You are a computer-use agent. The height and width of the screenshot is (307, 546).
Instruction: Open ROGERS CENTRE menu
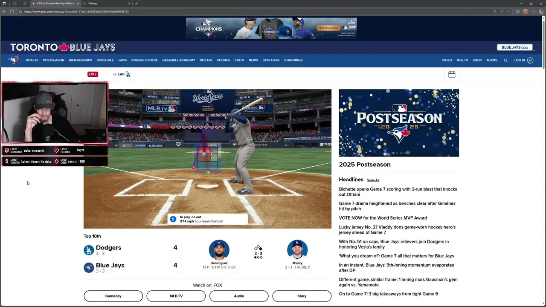[x=145, y=60]
